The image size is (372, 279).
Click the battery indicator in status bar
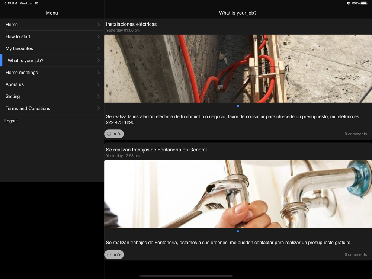(x=364, y=3)
